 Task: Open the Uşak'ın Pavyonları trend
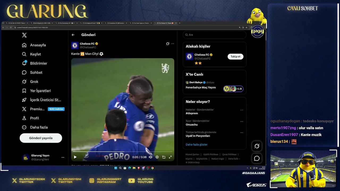click(198, 136)
